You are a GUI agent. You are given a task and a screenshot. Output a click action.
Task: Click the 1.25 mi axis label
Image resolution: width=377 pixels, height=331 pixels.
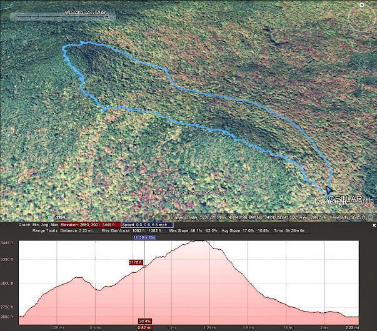(210, 328)
